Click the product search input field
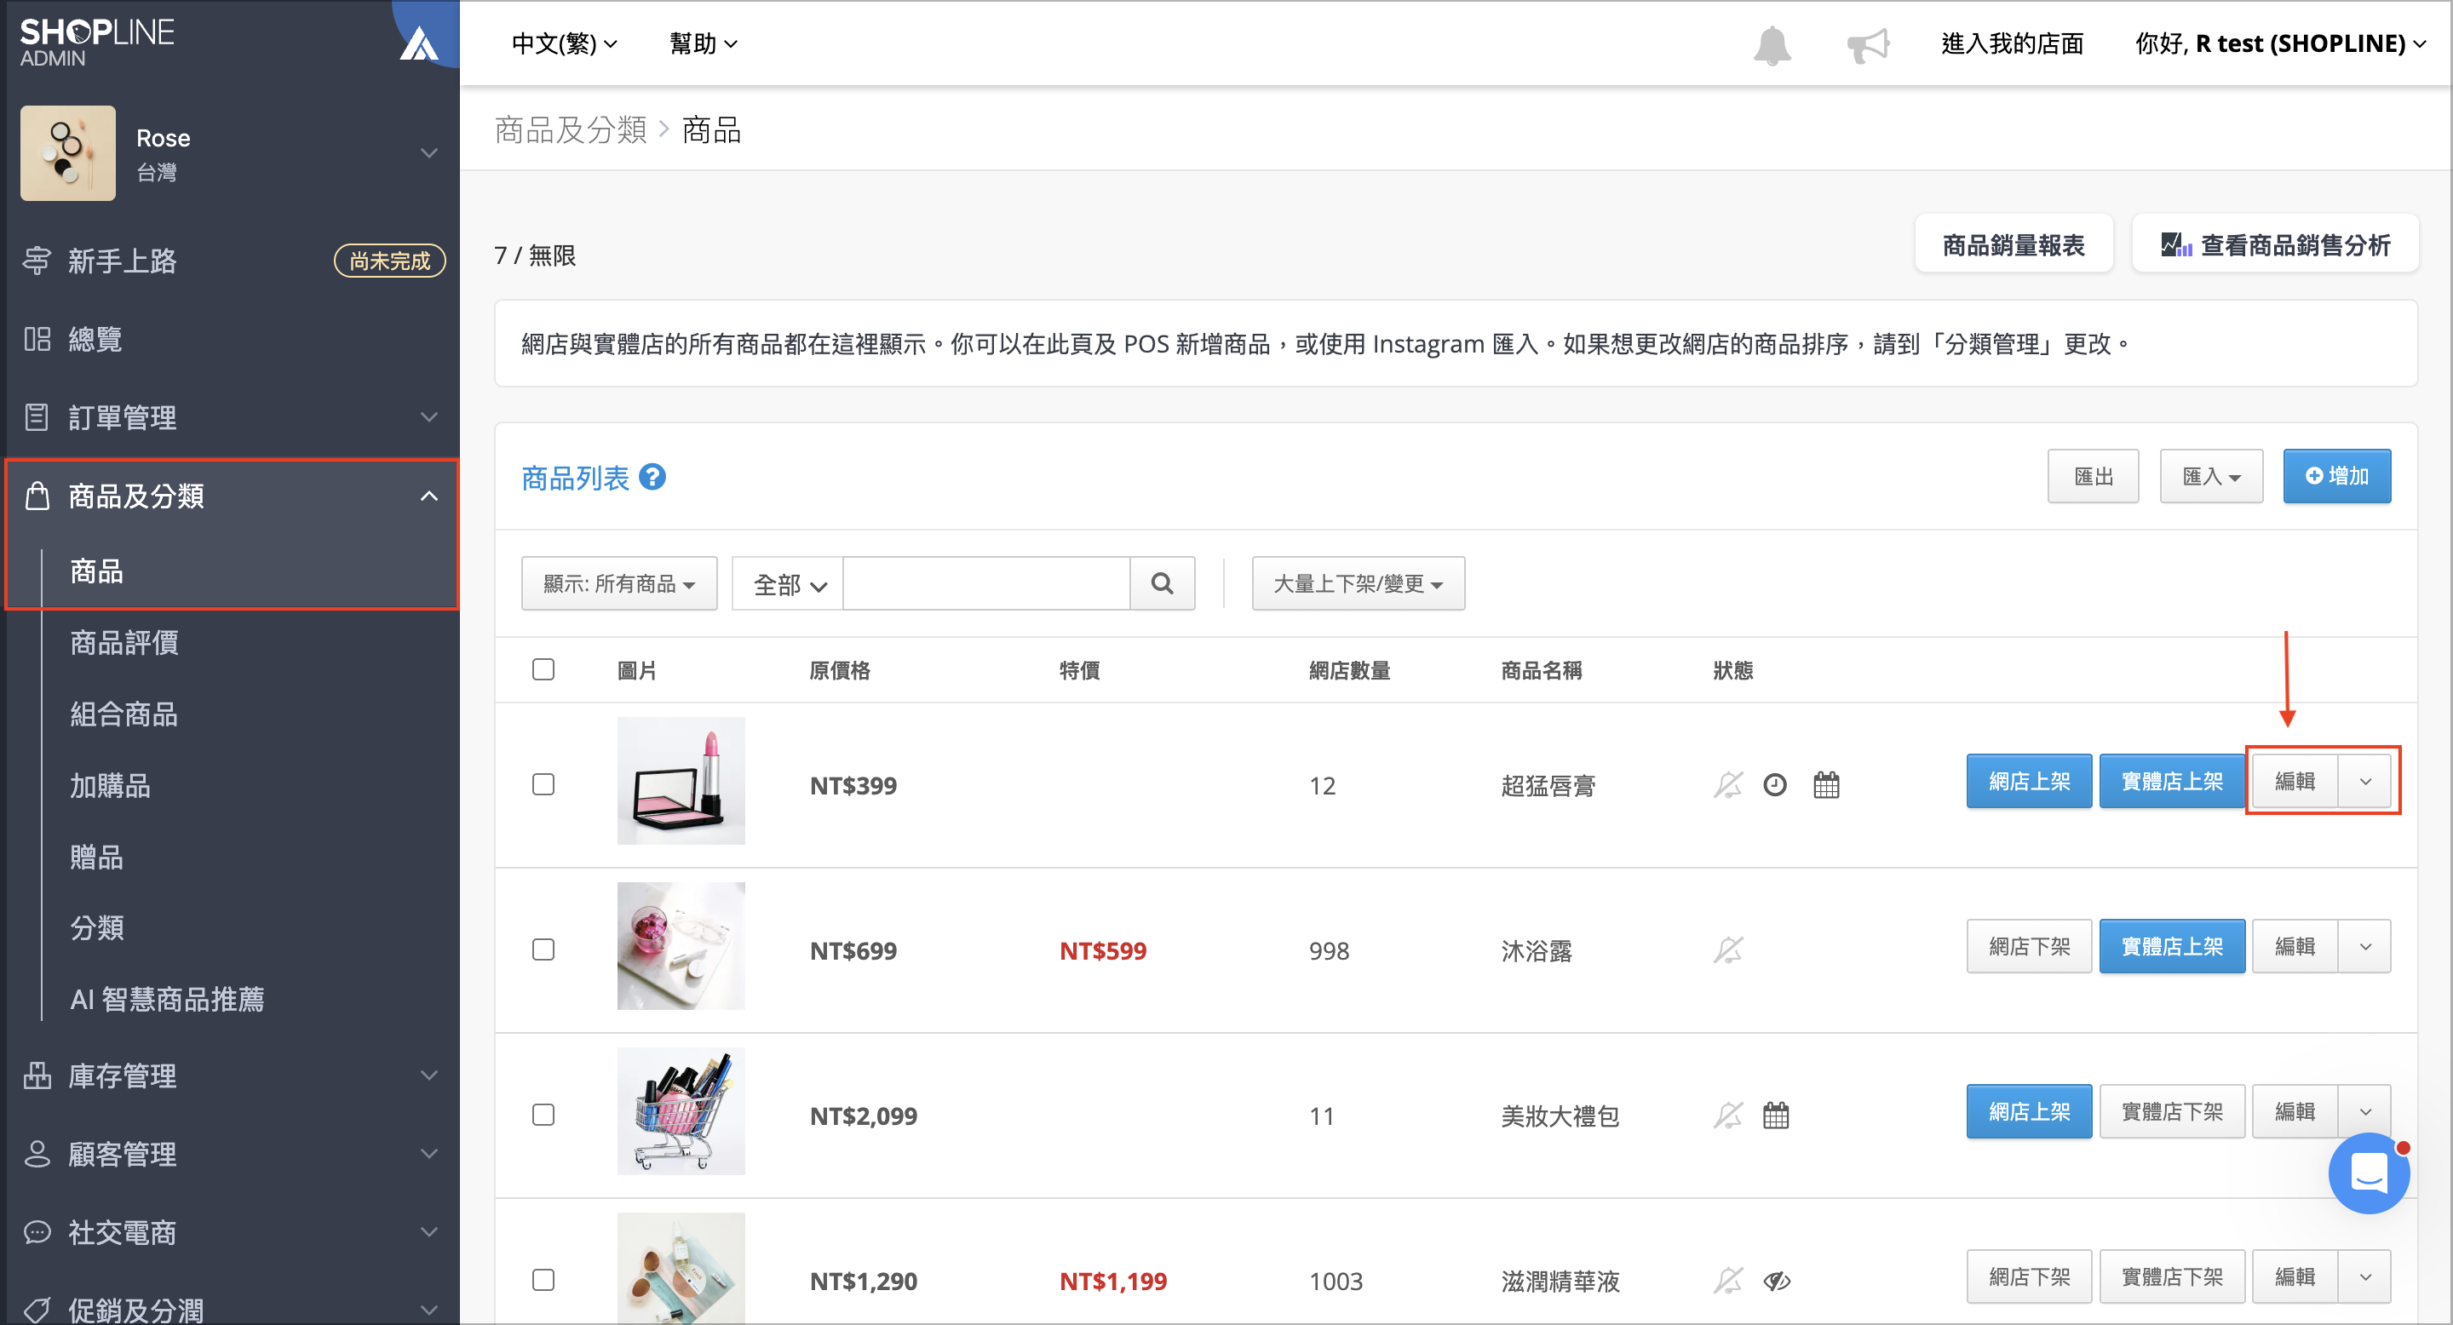Screen dimensions: 2453x1325 point(986,583)
